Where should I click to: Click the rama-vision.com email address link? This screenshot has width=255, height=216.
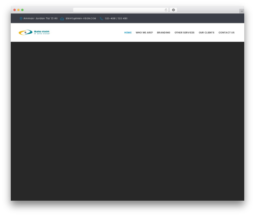coord(81,18)
